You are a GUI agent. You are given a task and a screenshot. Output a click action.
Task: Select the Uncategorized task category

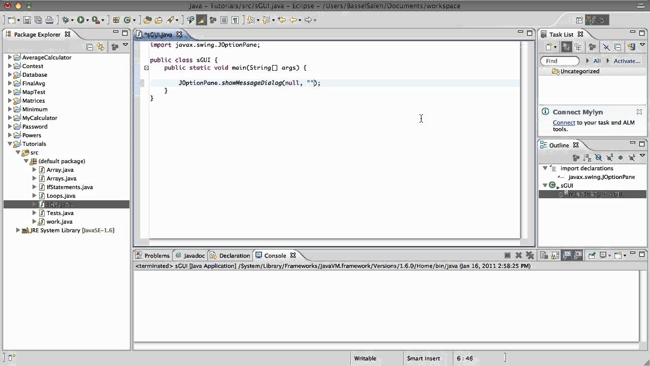coord(580,71)
